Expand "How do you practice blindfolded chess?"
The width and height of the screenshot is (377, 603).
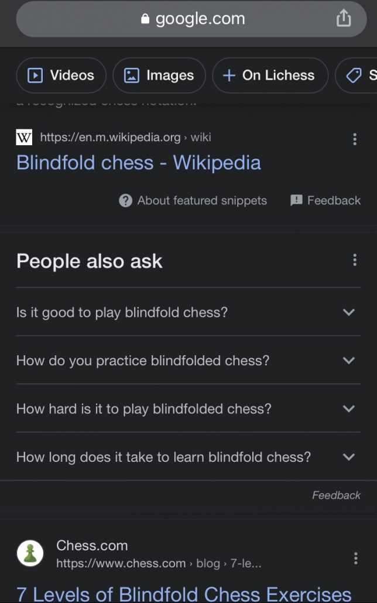point(188,361)
